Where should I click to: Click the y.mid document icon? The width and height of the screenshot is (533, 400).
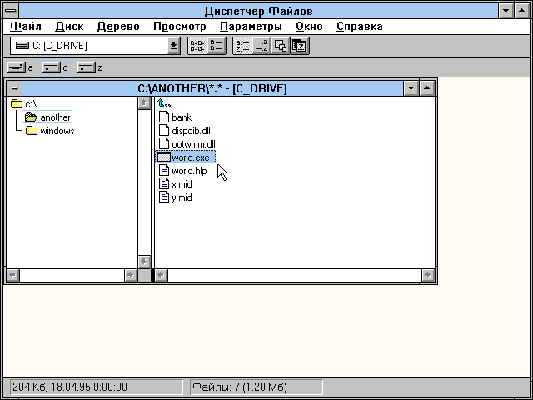(x=164, y=197)
